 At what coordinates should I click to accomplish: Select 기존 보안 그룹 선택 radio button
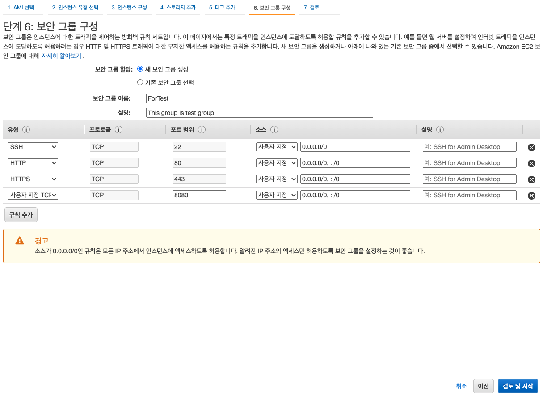point(140,82)
